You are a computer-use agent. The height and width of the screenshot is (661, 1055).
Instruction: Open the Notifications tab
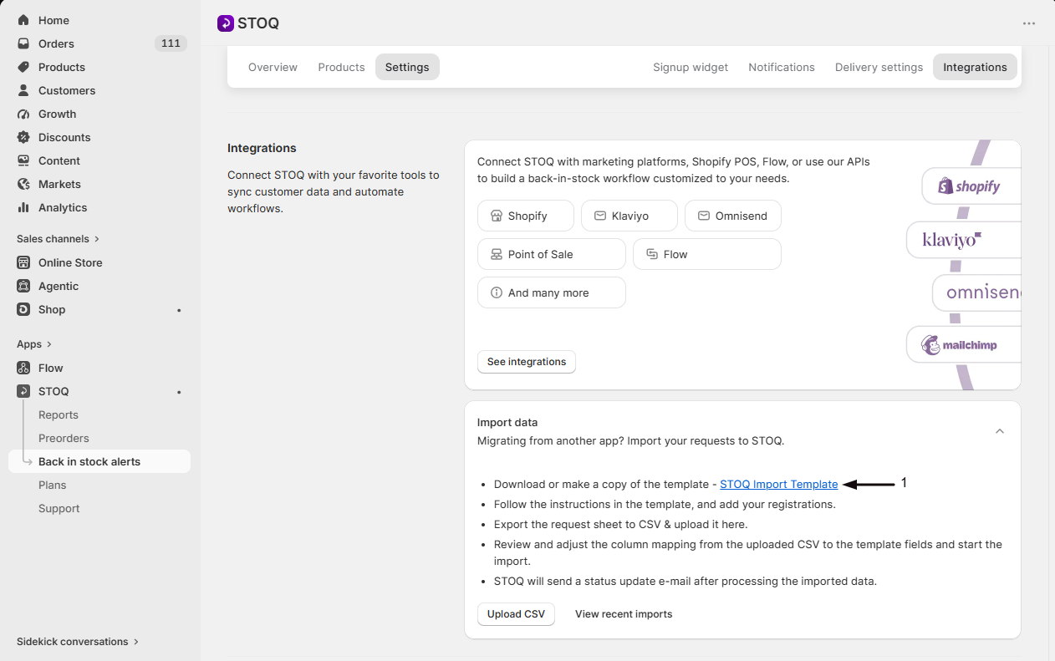point(782,67)
